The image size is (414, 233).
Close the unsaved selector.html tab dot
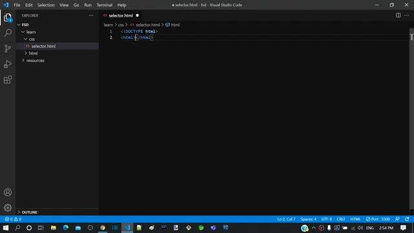point(137,16)
